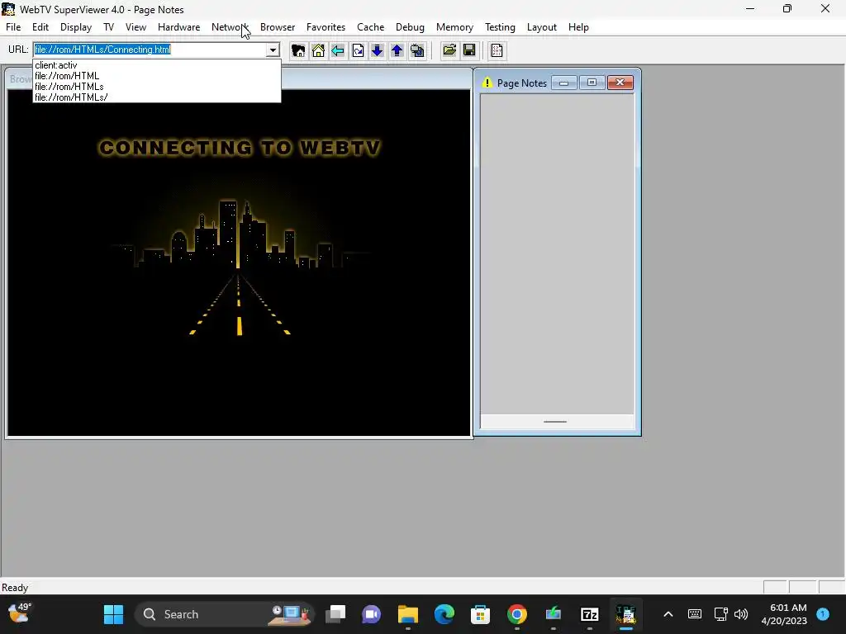Image resolution: width=846 pixels, height=634 pixels.
Task: Select 'file://rom/HTMLs' entry without trailing slash
Action: click(156, 86)
